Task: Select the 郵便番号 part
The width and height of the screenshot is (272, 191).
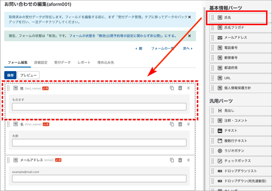Action: point(241,58)
